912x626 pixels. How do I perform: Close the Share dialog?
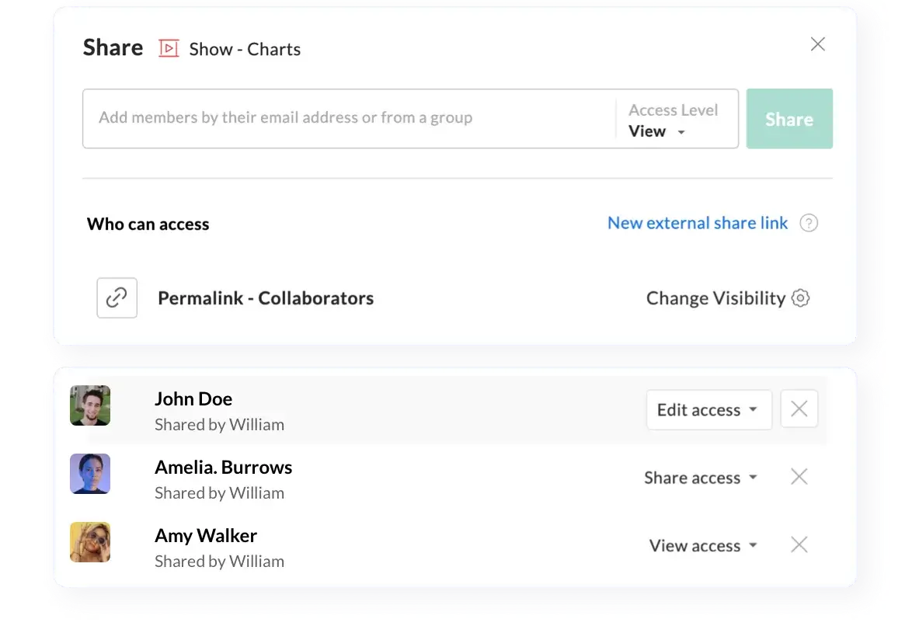[817, 44]
